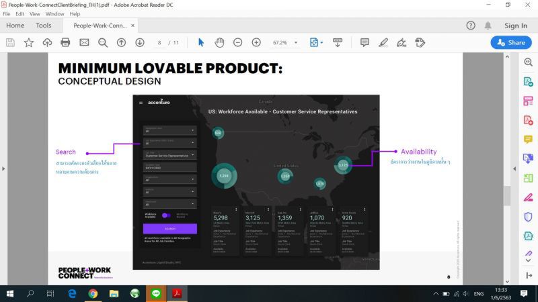Expand left navigation pane arrow

point(3,168)
